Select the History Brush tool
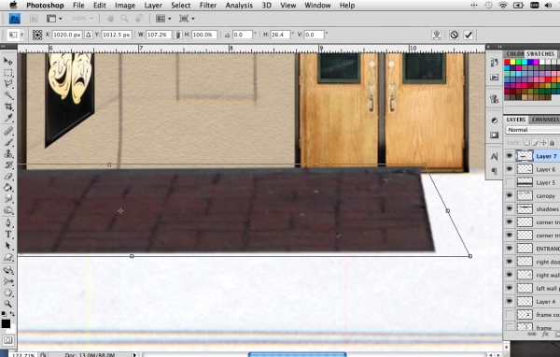 click(7, 164)
